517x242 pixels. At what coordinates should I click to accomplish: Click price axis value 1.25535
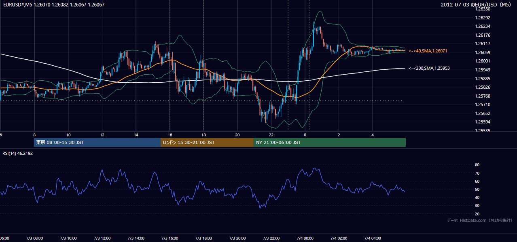tap(483, 131)
